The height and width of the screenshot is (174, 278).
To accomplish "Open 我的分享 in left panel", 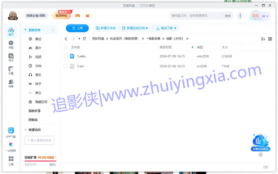I will pyautogui.click(x=35, y=111).
